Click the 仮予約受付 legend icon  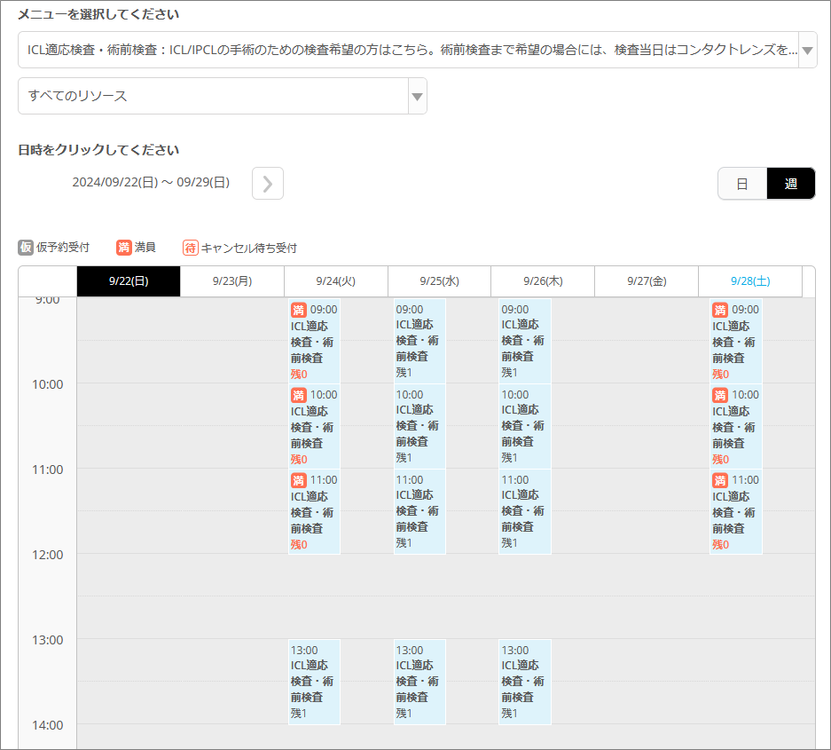[25, 247]
